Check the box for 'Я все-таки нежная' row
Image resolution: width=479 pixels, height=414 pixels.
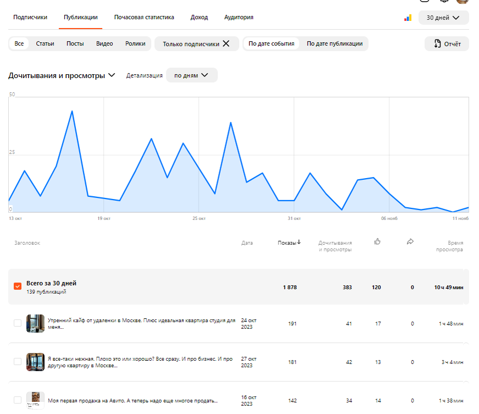pyautogui.click(x=18, y=361)
